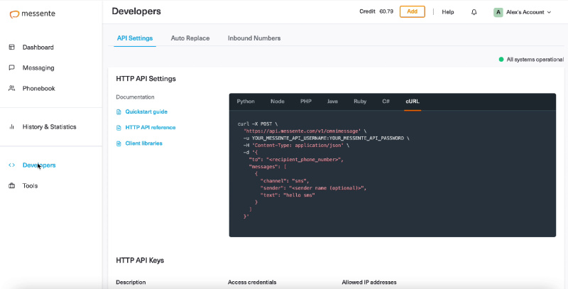Image resolution: width=568 pixels, height=289 pixels.
Task: Click the green systems status dot
Action: [501, 60]
